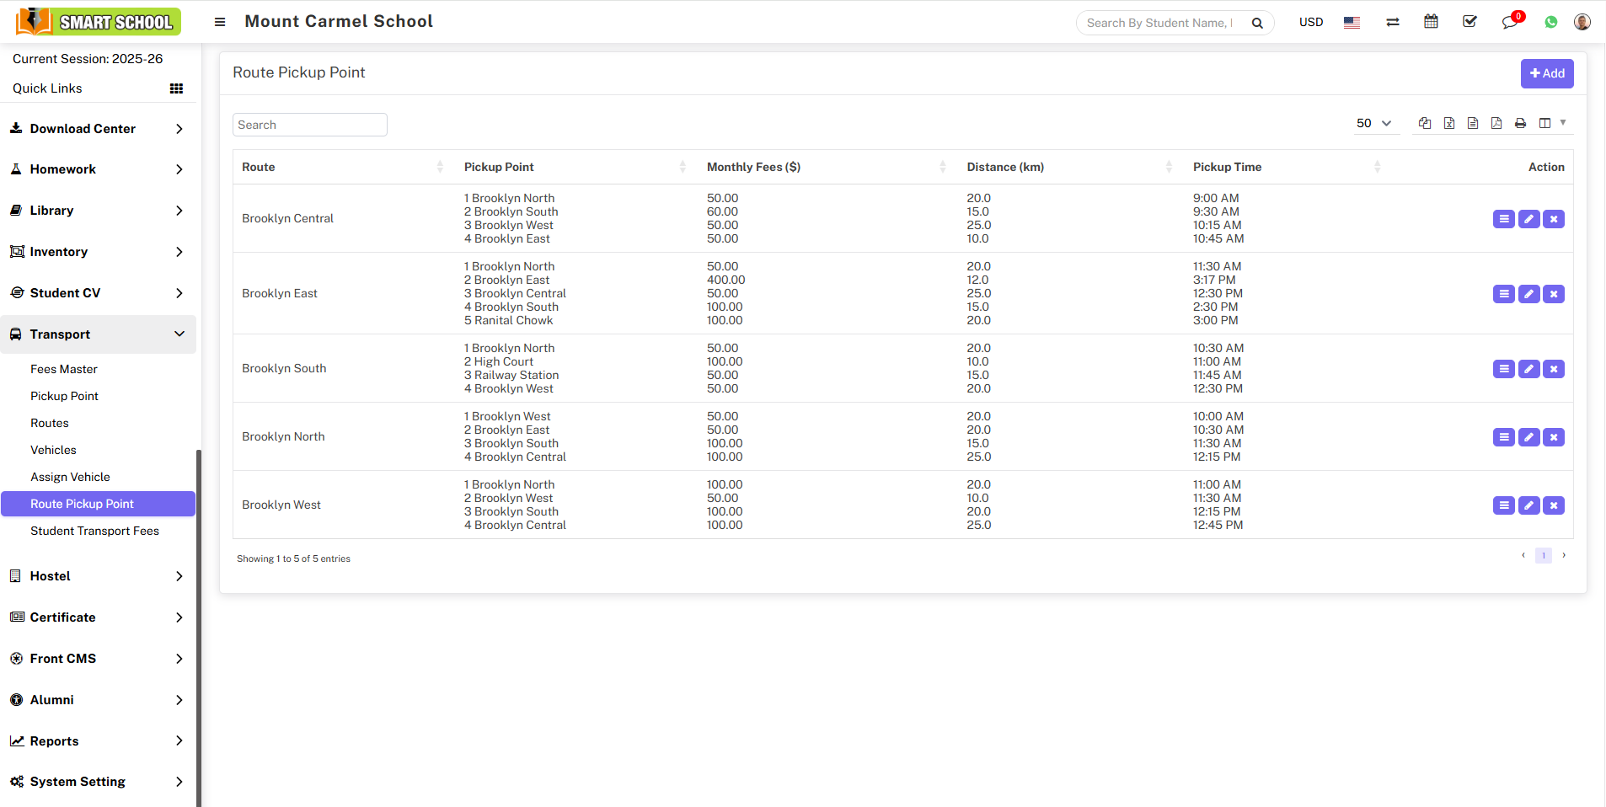Open the column visibility dropdown
1606x807 pixels.
tap(1551, 123)
